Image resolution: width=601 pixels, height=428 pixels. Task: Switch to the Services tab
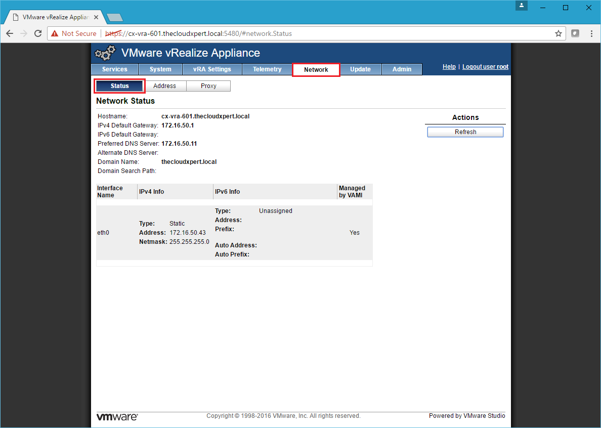(114, 69)
